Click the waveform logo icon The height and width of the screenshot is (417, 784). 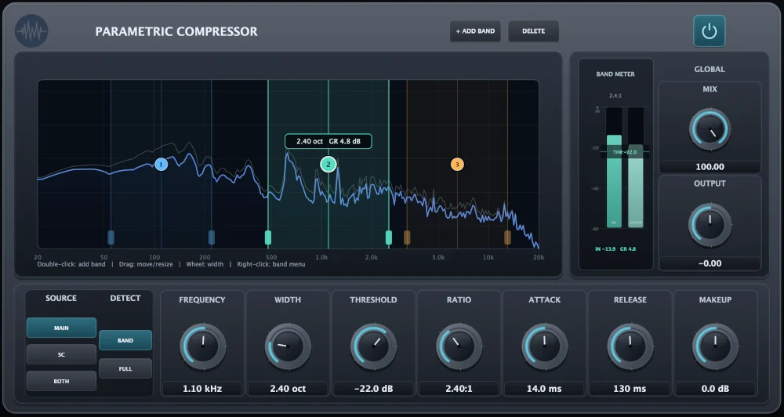[31, 31]
